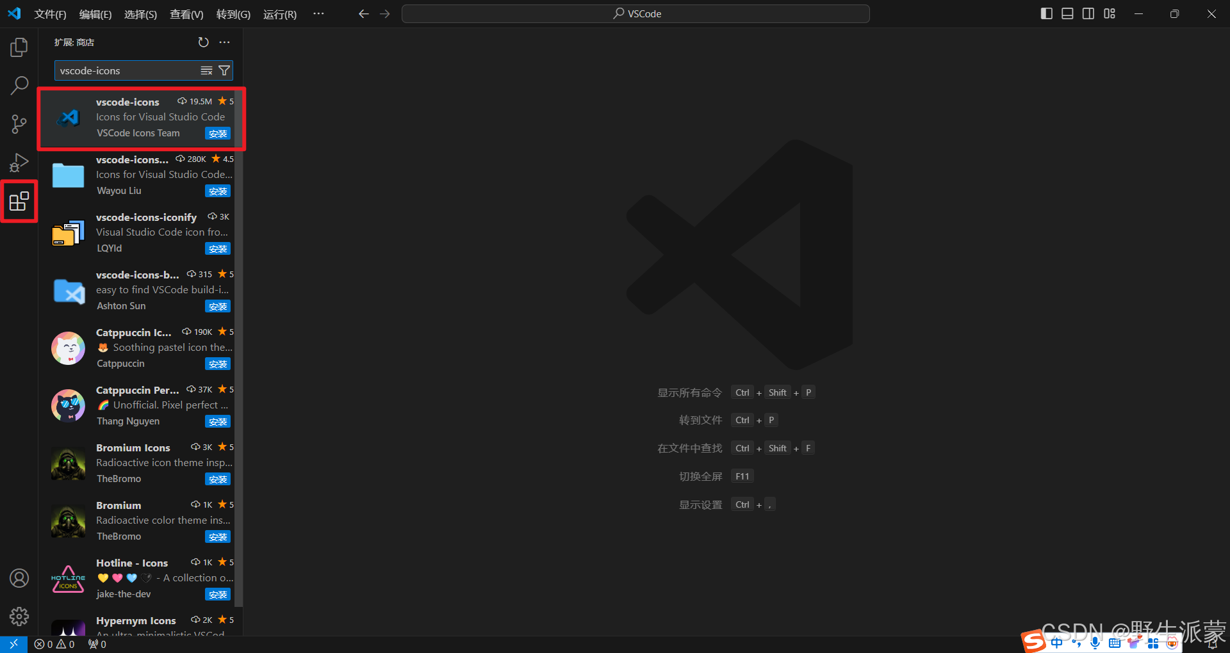Open the Hotline Icons logo thumbnail
This screenshot has width=1230, height=653.
(68, 579)
